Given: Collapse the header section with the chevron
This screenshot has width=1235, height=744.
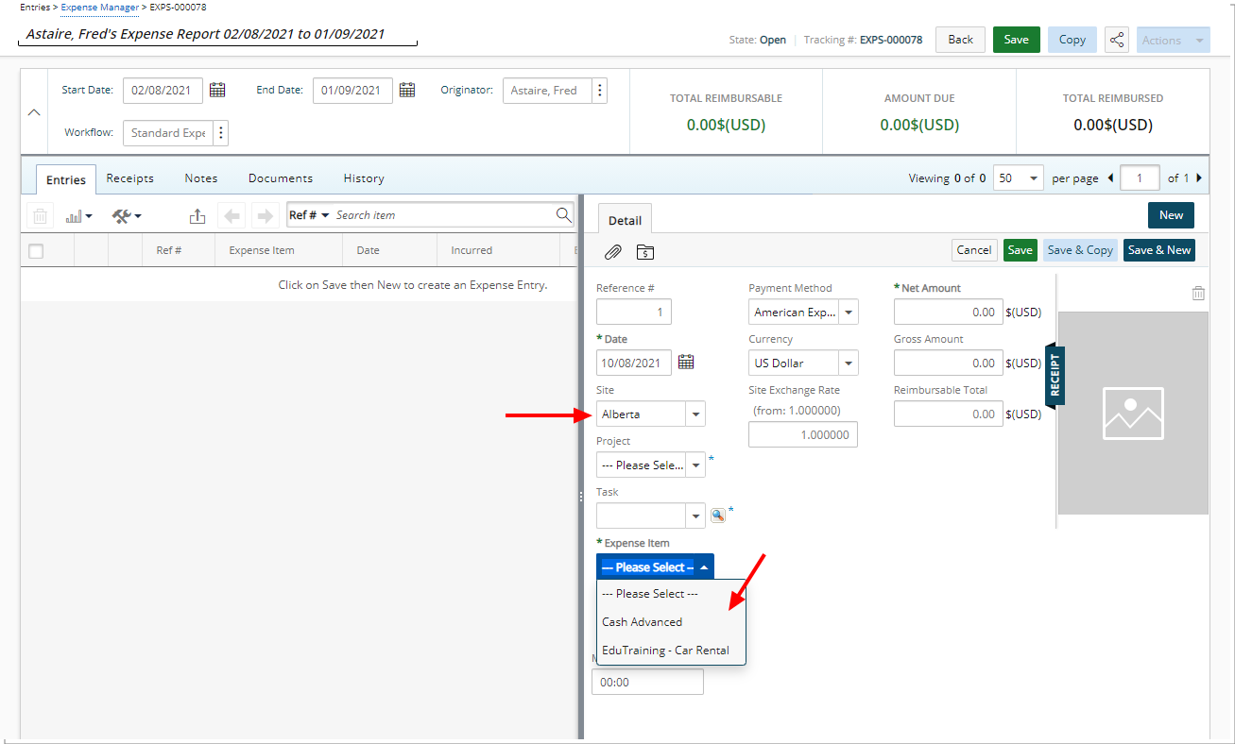Looking at the screenshot, I should 34,111.
